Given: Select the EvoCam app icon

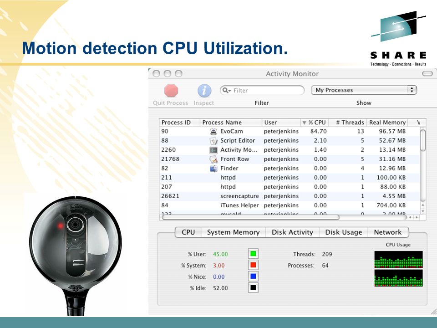Looking at the screenshot, I should tap(213, 131).
